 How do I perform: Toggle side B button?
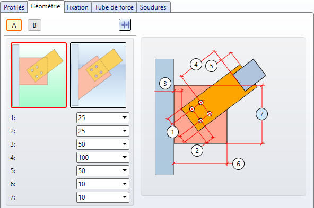(34, 25)
